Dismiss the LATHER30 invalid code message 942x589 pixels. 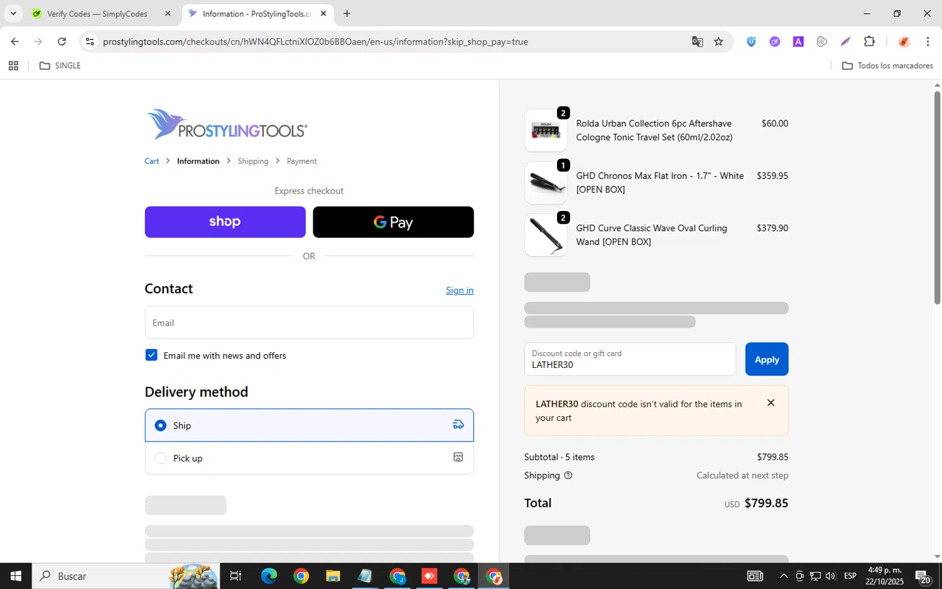pos(771,403)
